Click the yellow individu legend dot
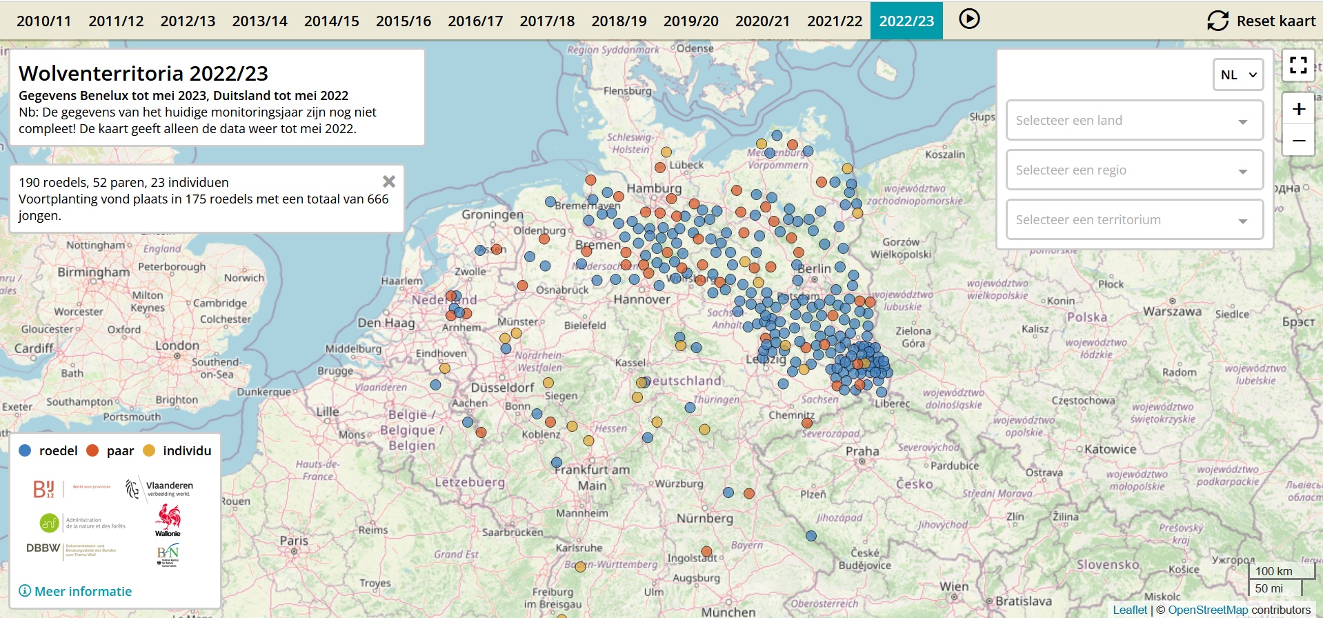 point(149,450)
